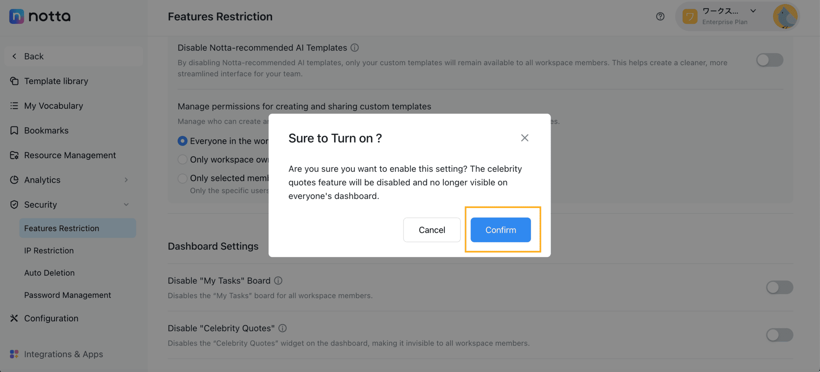This screenshot has width=820, height=372.
Task: Click info icon next to Celebrity Quotes
Action: (283, 328)
